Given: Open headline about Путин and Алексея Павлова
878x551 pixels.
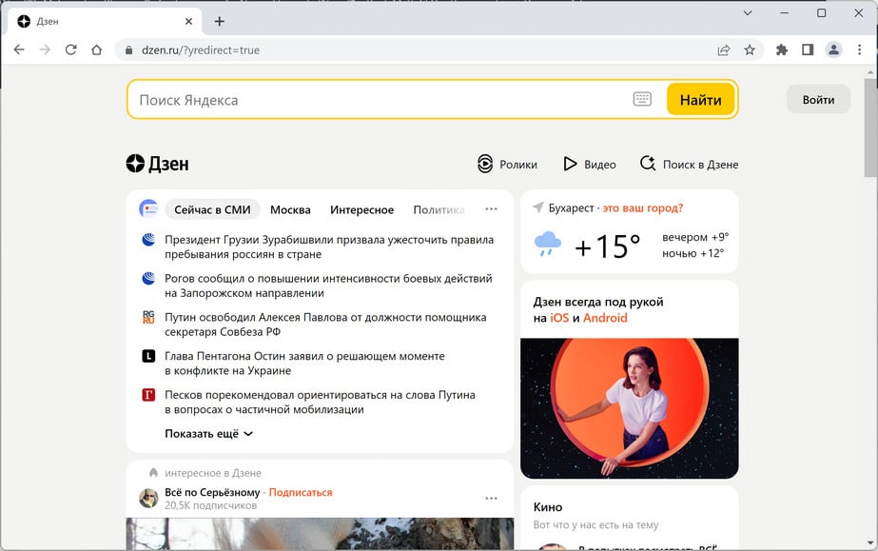Looking at the screenshot, I should pos(325,325).
